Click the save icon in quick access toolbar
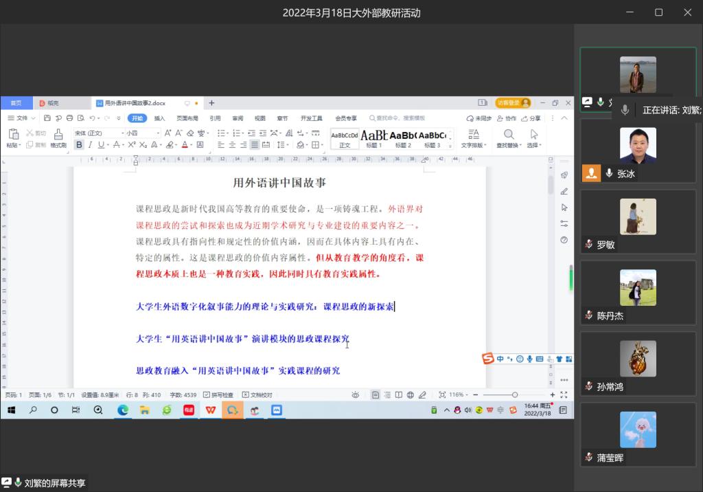Screen dimensions: 703x492 (x=47, y=118)
